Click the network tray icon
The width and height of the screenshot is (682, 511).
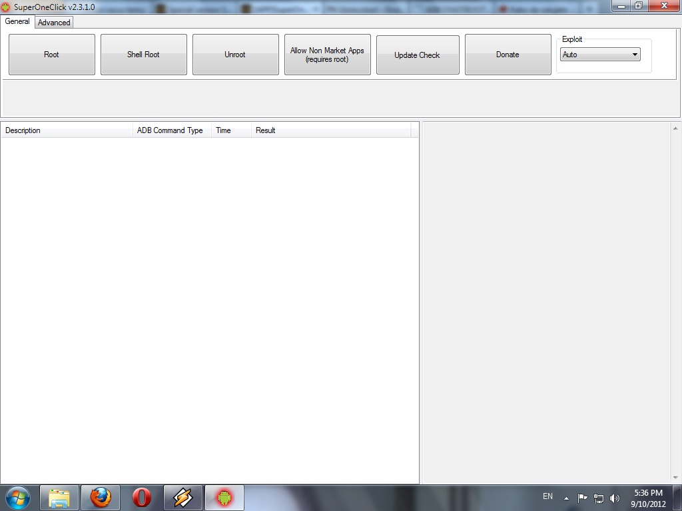point(599,498)
